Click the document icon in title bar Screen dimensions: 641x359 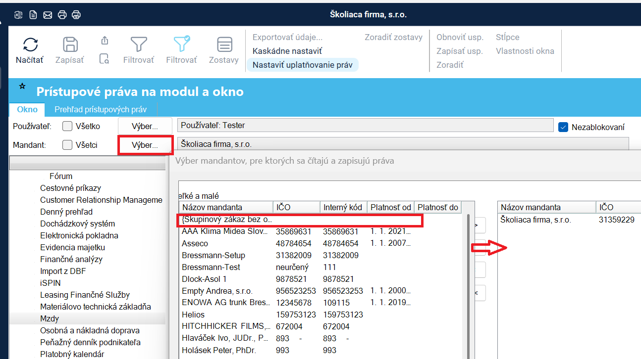33,15
